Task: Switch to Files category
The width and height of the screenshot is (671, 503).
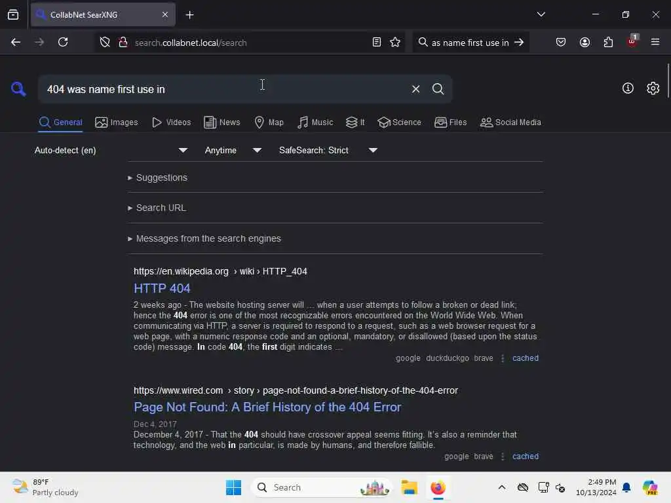Action: tap(450, 122)
